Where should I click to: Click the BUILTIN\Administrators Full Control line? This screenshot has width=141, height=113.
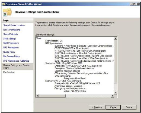pos(78,53)
